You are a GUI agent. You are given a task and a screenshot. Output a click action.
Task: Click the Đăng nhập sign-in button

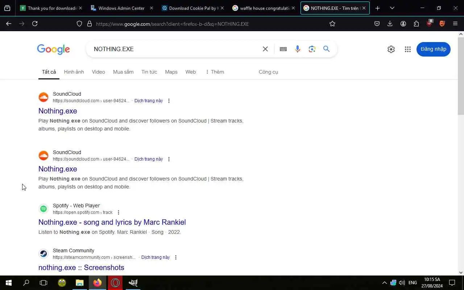click(433, 49)
